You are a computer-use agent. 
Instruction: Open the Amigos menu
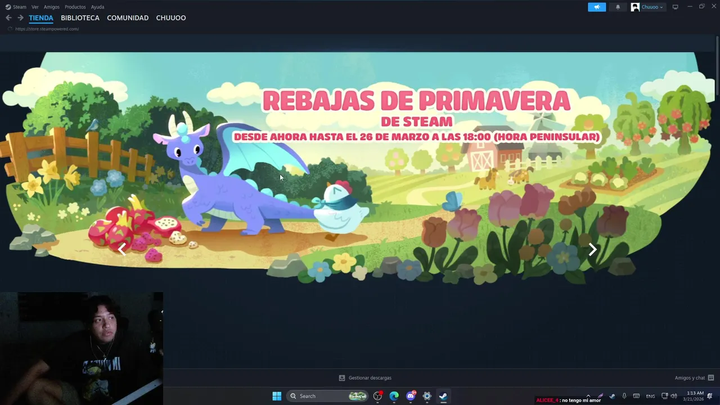52,7
